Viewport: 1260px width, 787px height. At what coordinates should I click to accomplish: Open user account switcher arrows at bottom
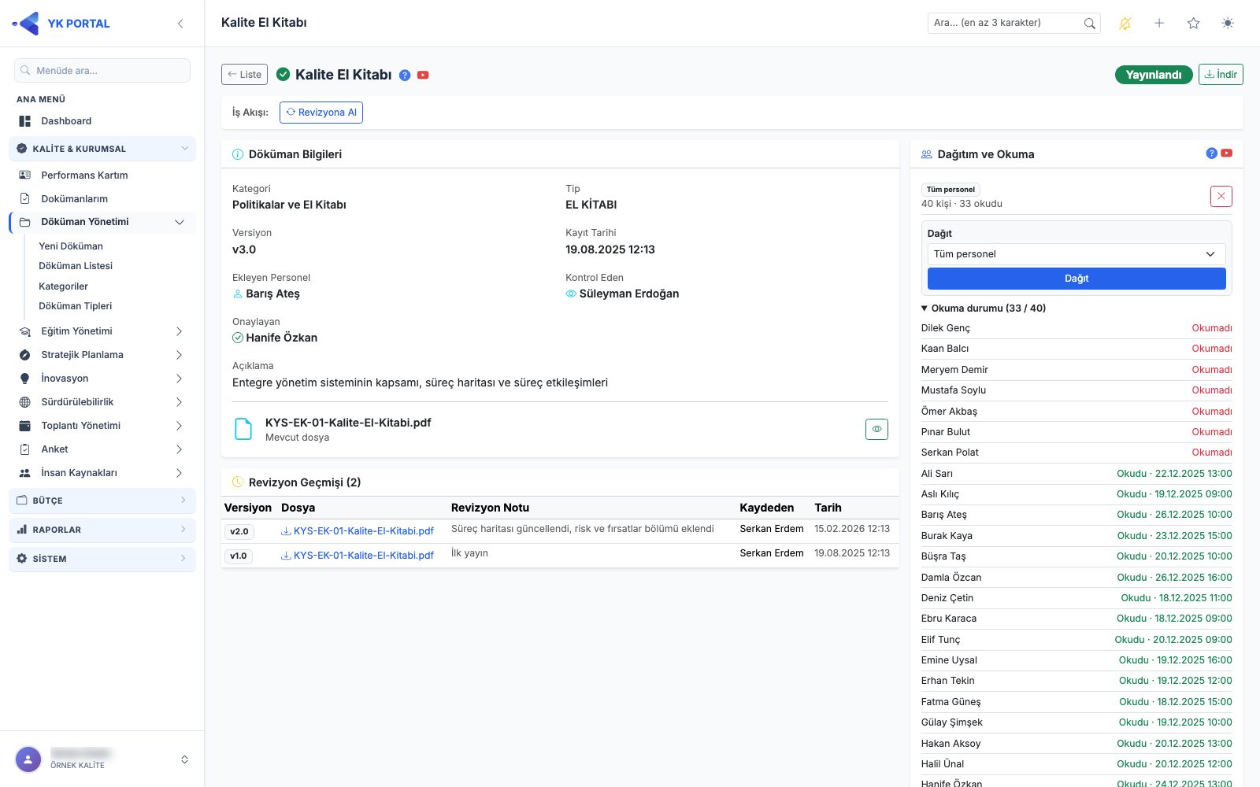coord(184,759)
